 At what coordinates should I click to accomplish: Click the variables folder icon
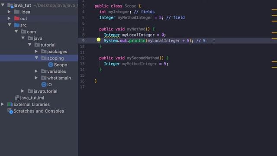tap(44, 71)
